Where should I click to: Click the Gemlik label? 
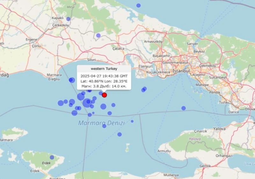click(x=205, y=166)
